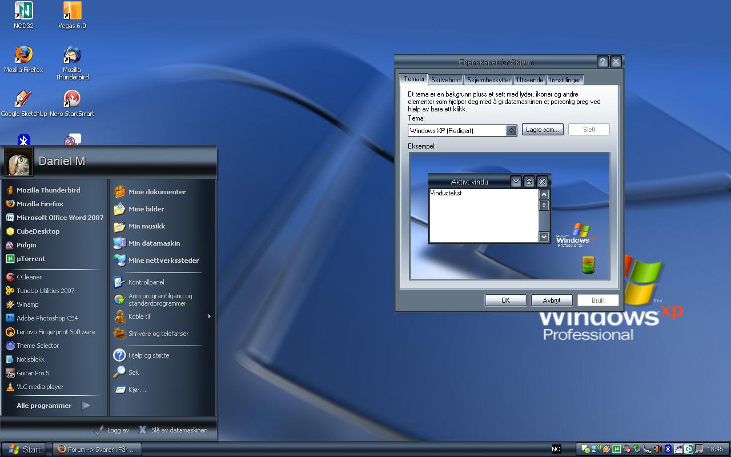731x457 pixels.
Task: Click the Nero StartSmart desktop icon
Action: click(72, 103)
